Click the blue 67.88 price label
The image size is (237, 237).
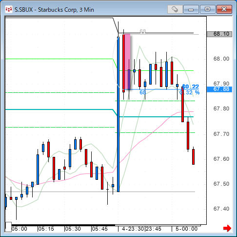click(x=219, y=89)
